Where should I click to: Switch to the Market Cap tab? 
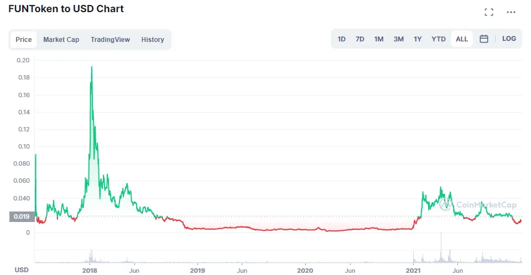[61, 40]
